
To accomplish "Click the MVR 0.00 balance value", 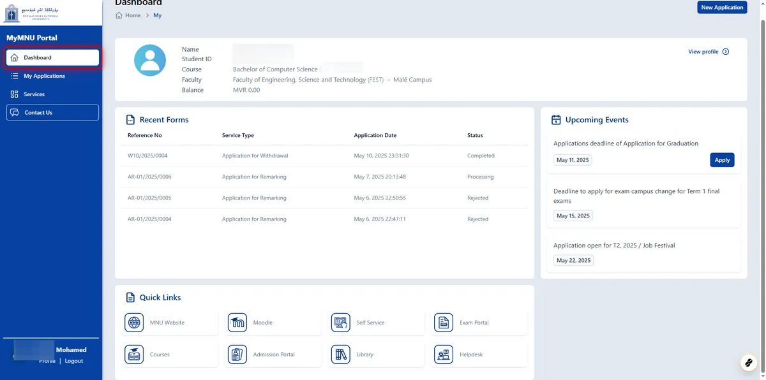I will click(246, 90).
